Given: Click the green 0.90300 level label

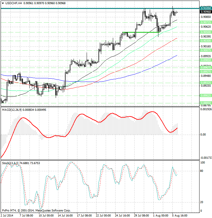Looking at the screenshot, I should (x=206, y=41).
